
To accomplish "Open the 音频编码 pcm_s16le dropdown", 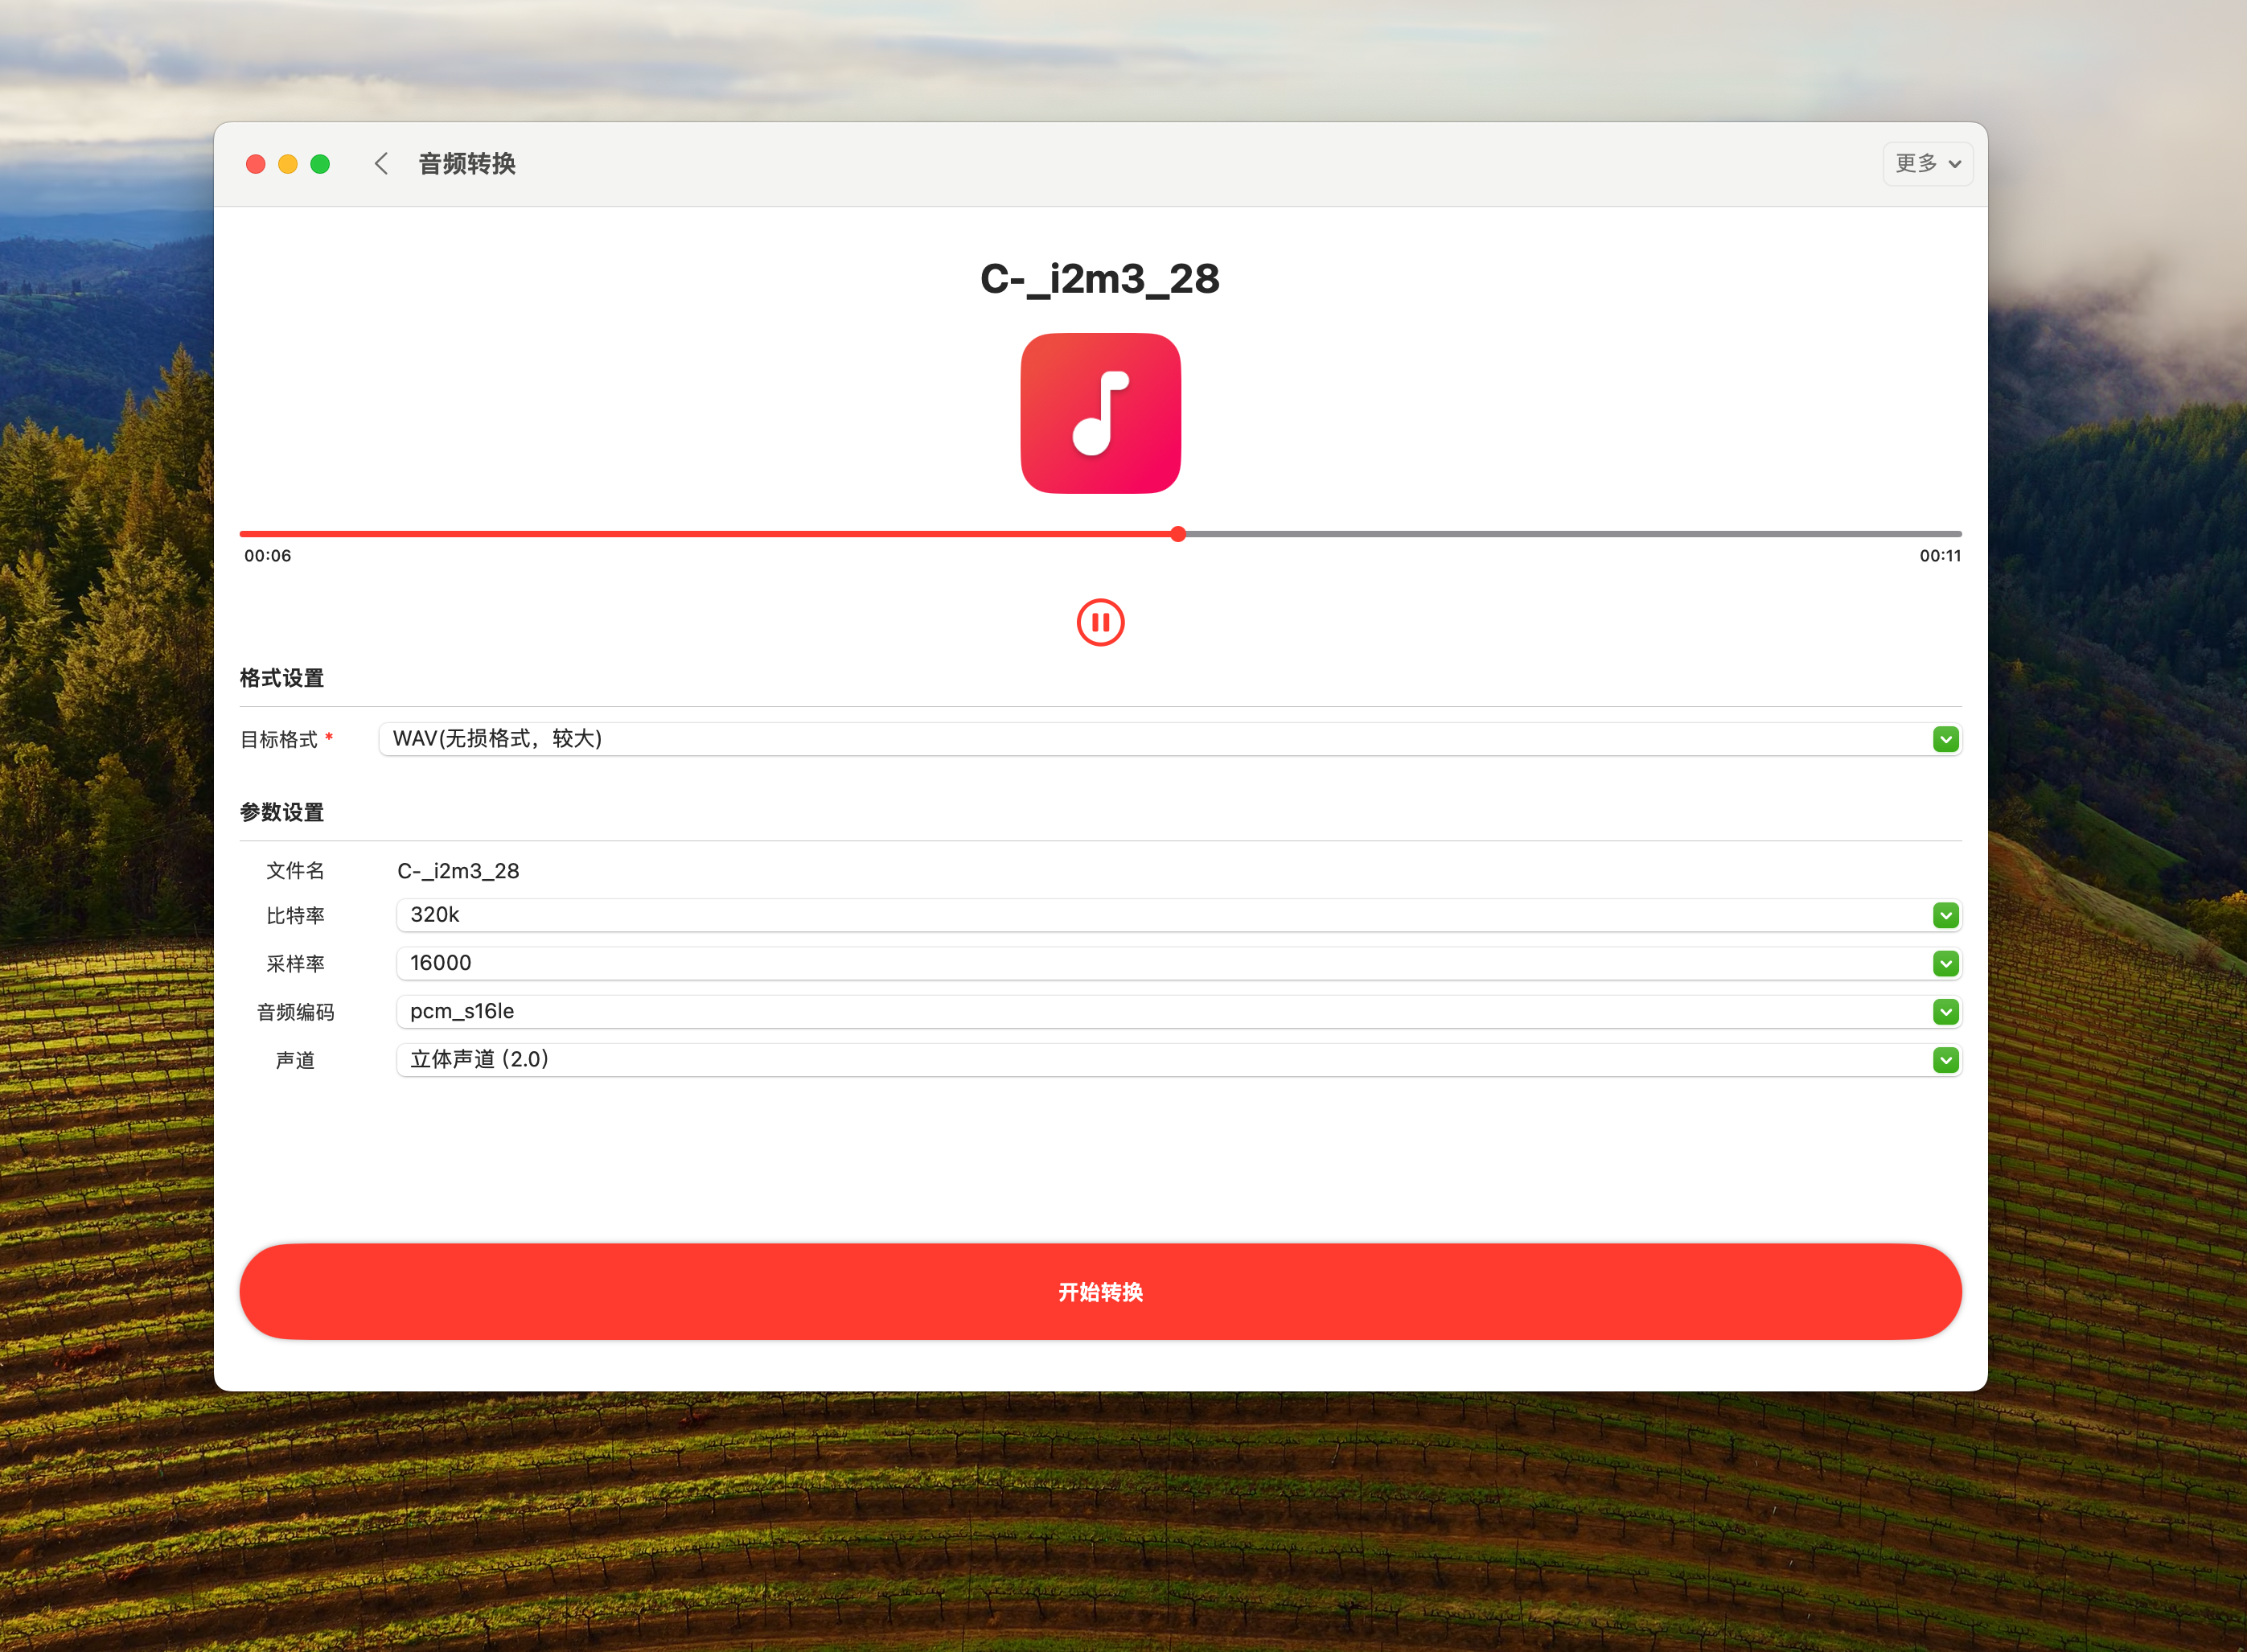I will (1179, 1011).
